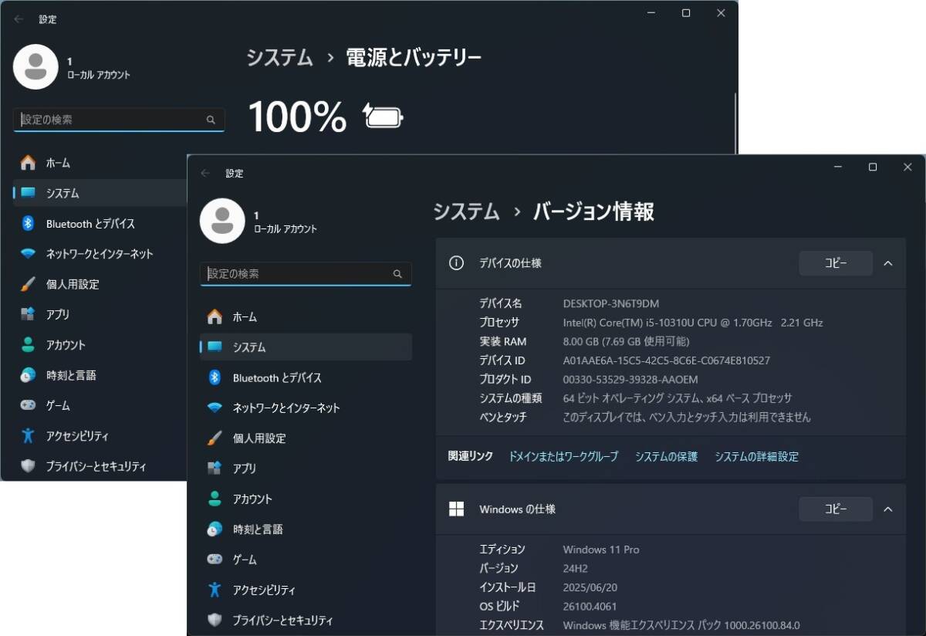Click the scrollbar in back Power window
The height and width of the screenshot is (636, 926).
735,123
